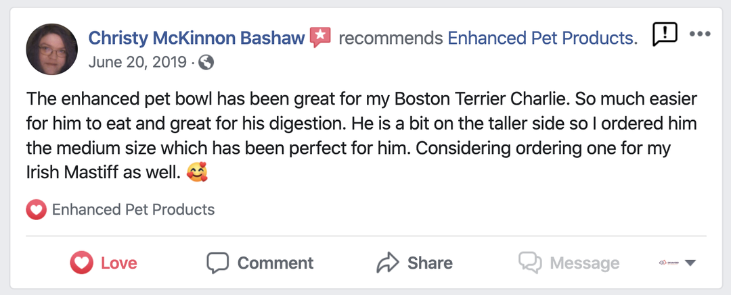Click the red love reaction count icon

[x=36, y=210]
